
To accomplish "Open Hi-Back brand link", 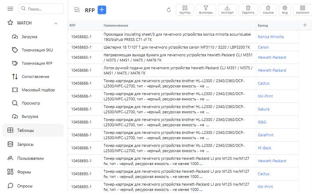I will 265,148.
